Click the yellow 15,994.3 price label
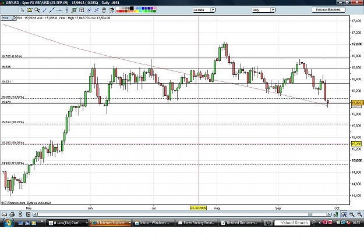Image resolution: width=364 pixels, height=244 pixels. 357,103
